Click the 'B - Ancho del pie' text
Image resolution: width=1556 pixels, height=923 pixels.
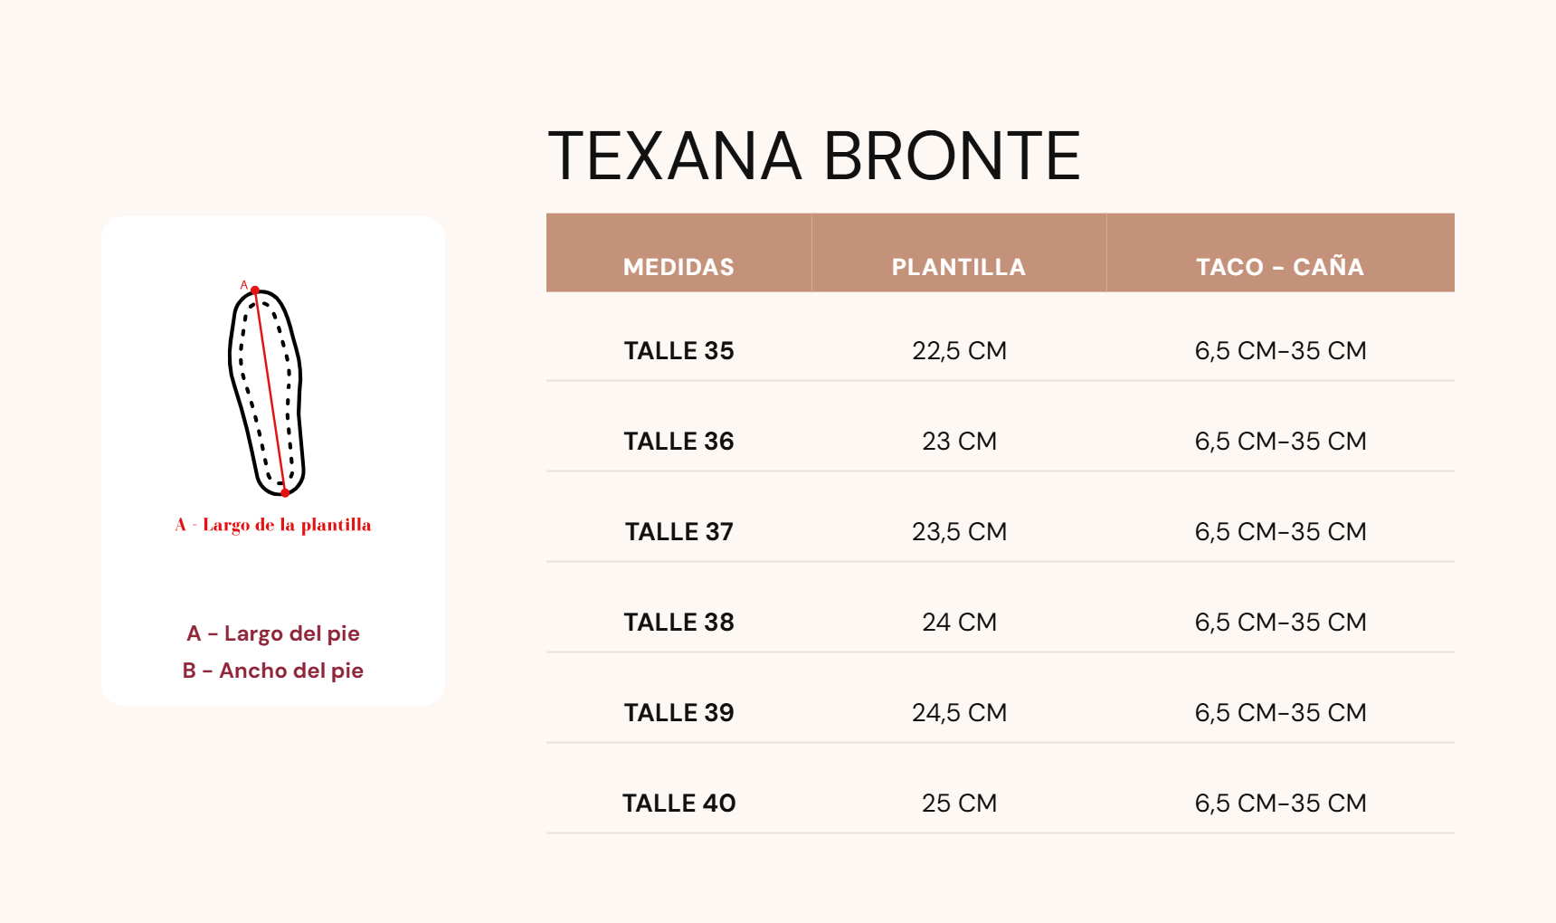tap(273, 671)
